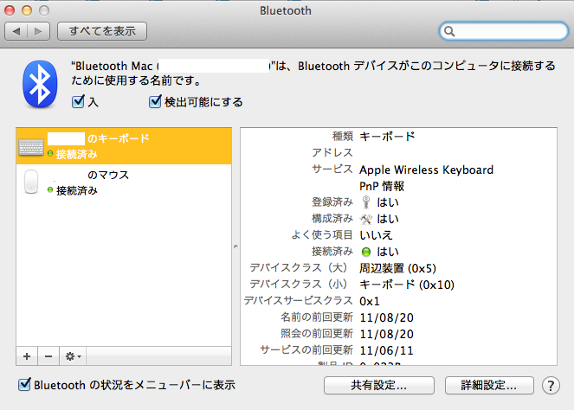Click the 周辺装置 (0x5) value
The height and width of the screenshot is (410, 574).
pyautogui.click(x=397, y=268)
